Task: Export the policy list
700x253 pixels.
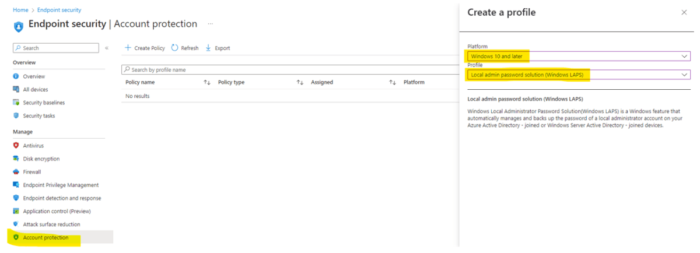Action: coord(218,48)
